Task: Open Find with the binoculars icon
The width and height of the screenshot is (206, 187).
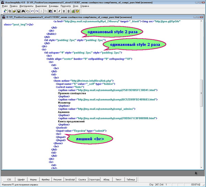Action: tap(23, 11)
